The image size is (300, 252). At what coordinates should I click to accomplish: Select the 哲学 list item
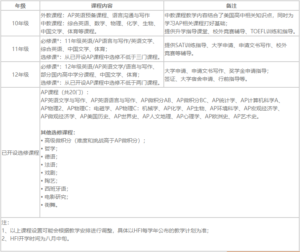click(51, 149)
